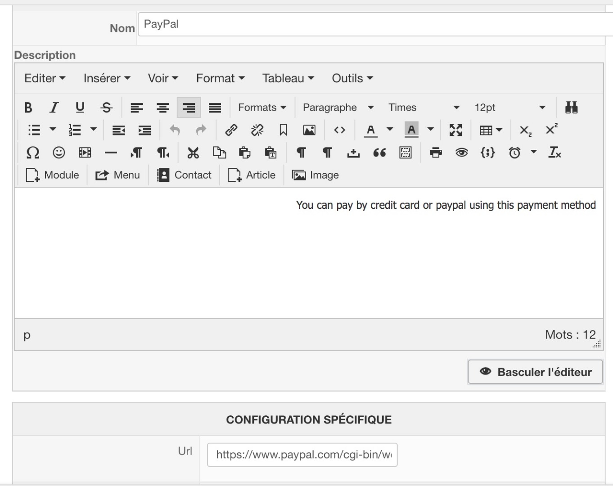Click the Module insert button
613x486 pixels.
click(x=52, y=175)
